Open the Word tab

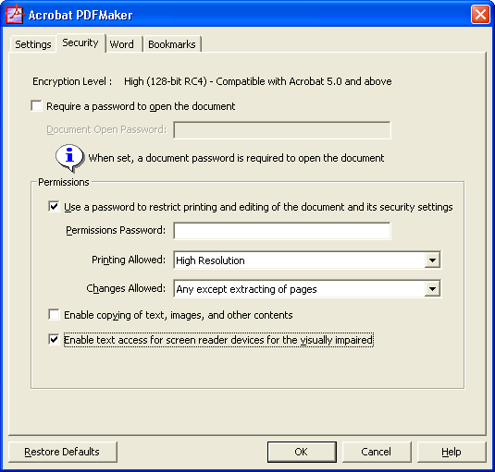coord(122,44)
